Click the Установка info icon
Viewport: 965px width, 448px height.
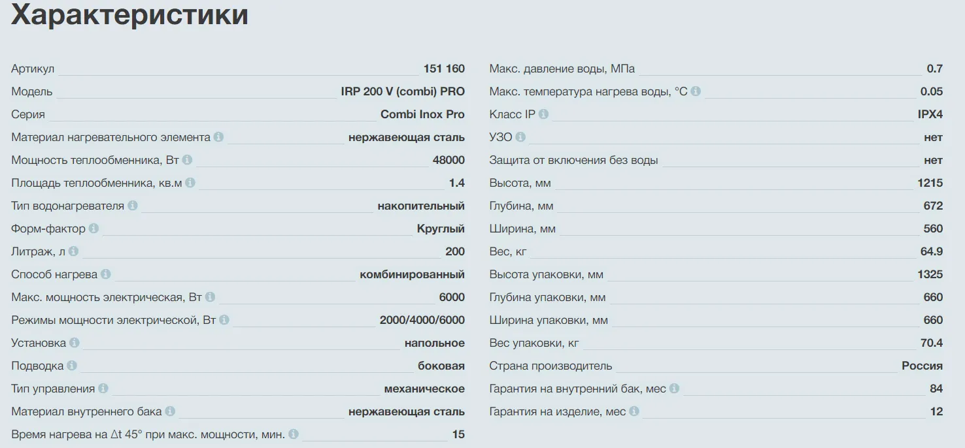(x=74, y=343)
